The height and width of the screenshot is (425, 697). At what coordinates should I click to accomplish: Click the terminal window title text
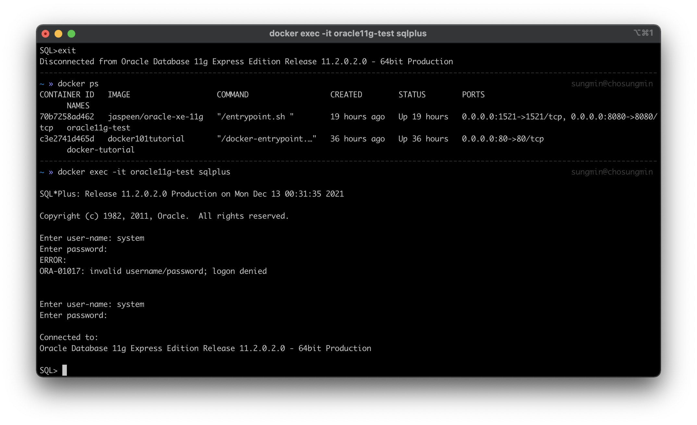click(x=348, y=33)
